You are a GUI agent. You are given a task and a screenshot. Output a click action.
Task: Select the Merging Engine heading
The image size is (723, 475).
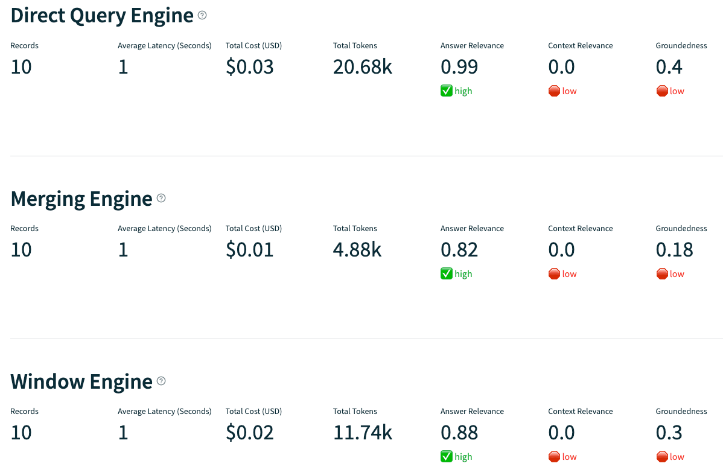(x=81, y=199)
